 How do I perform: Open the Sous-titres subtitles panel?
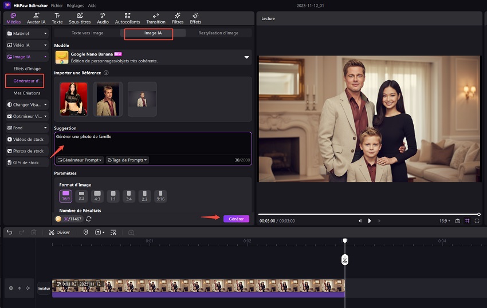(x=80, y=18)
